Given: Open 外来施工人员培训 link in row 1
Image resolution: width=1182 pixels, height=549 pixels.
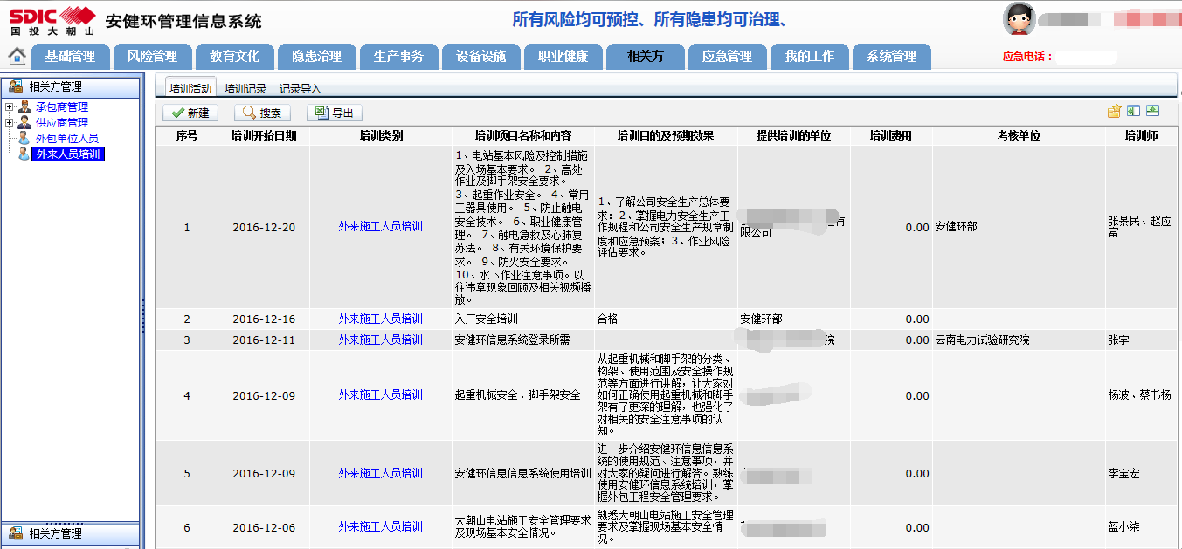Looking at the screenshot, I should pyautogui.click(x=380, y=227).
